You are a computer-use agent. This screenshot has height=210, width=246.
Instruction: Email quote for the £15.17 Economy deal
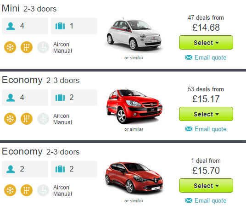coord(210,129)
